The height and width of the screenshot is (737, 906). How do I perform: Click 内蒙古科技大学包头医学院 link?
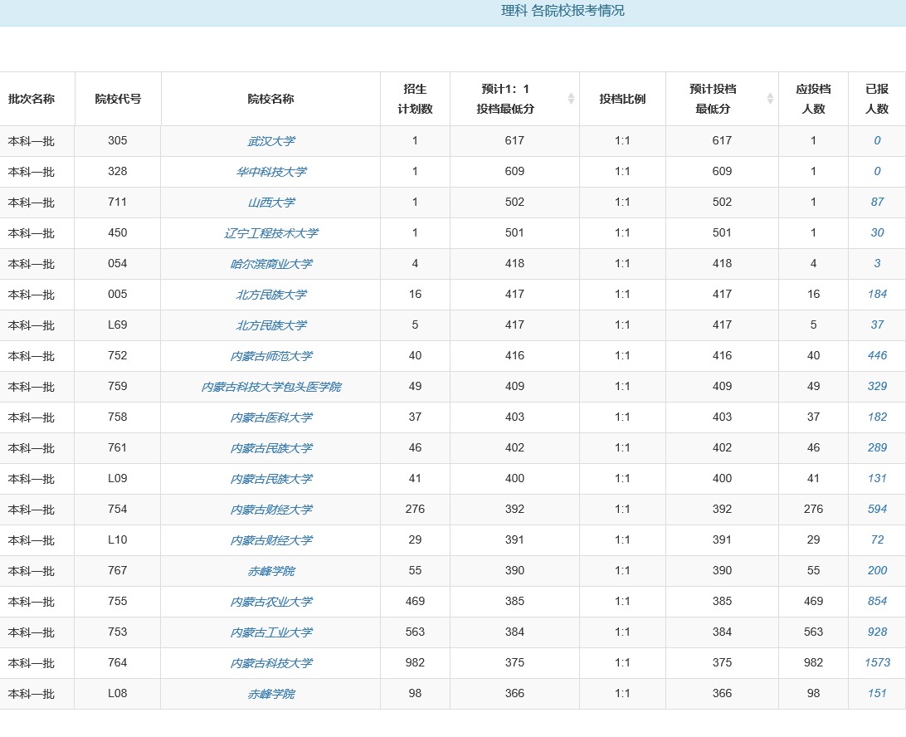coord(270,387)
